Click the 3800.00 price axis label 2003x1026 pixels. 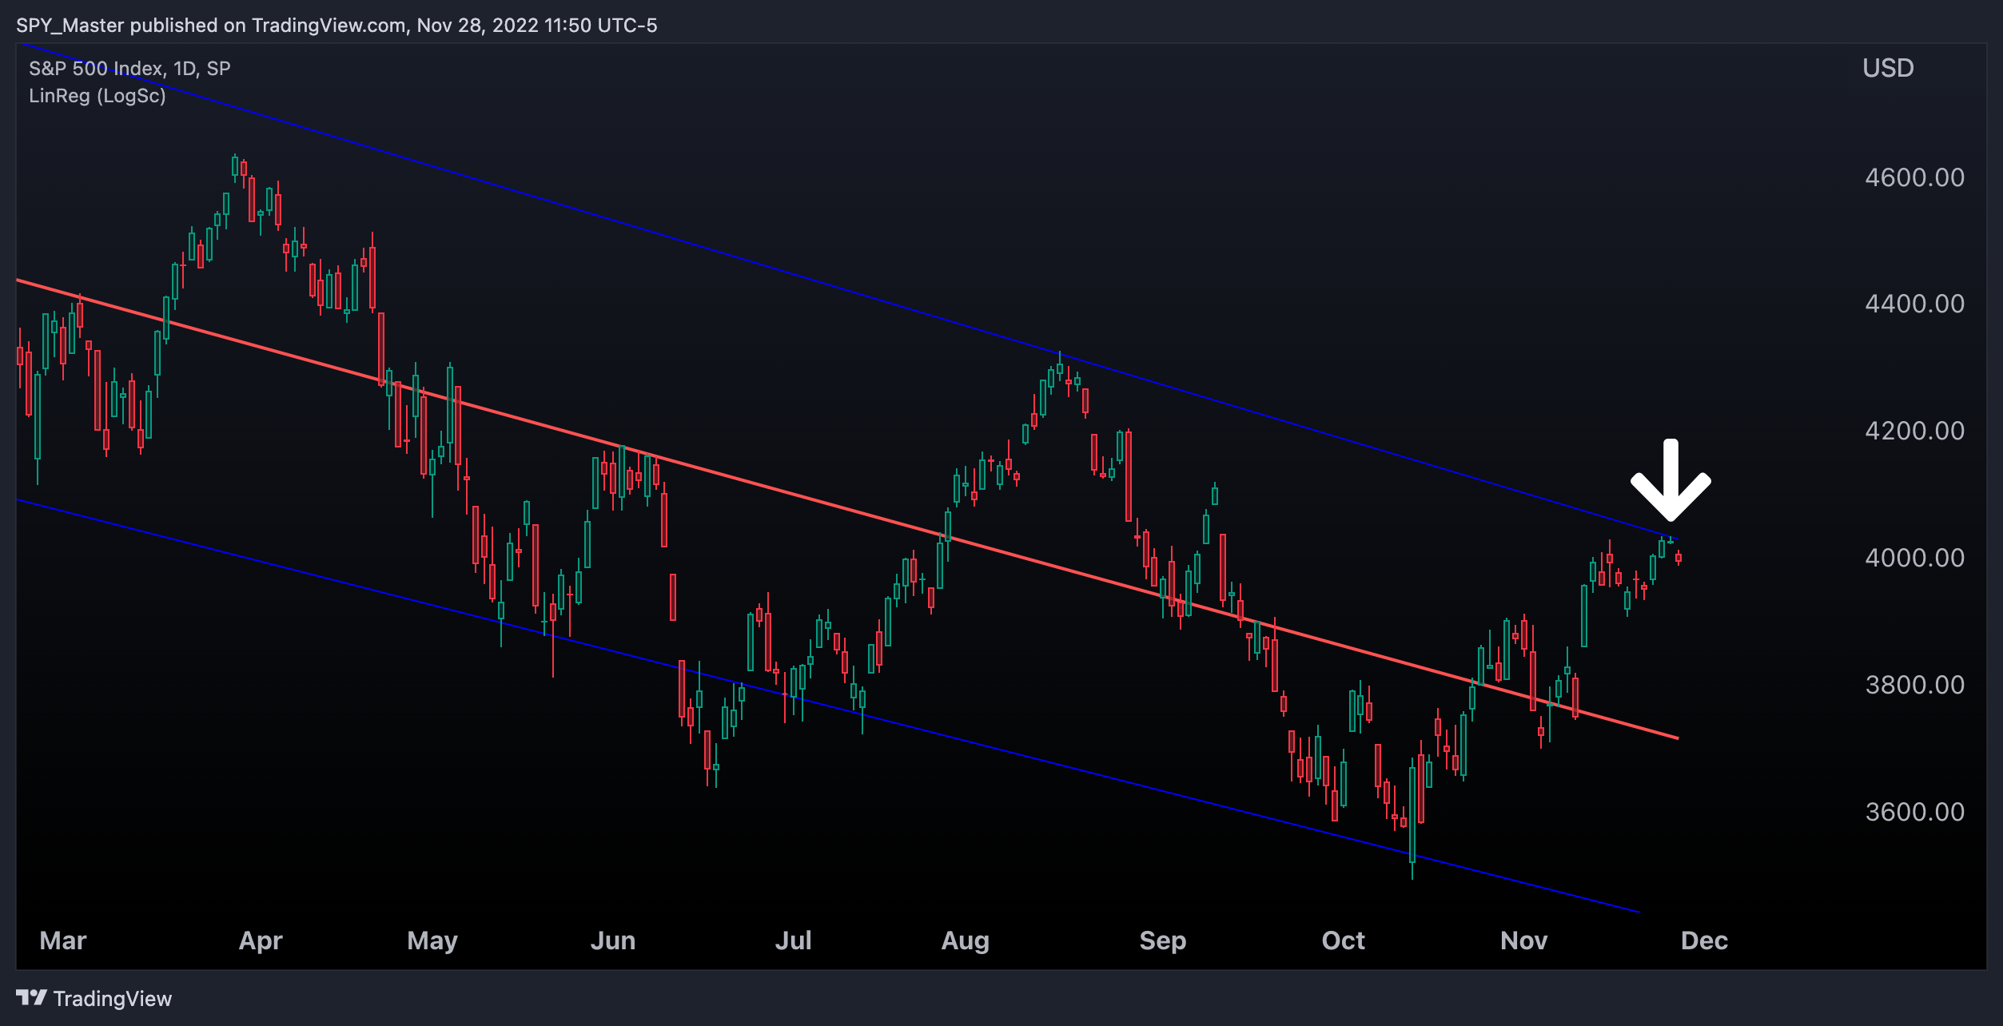click(1914, 685)
